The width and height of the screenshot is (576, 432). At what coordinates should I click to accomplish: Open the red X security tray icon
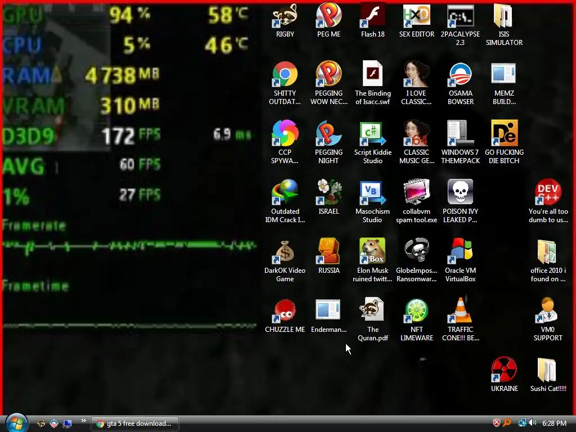point(496,423)
